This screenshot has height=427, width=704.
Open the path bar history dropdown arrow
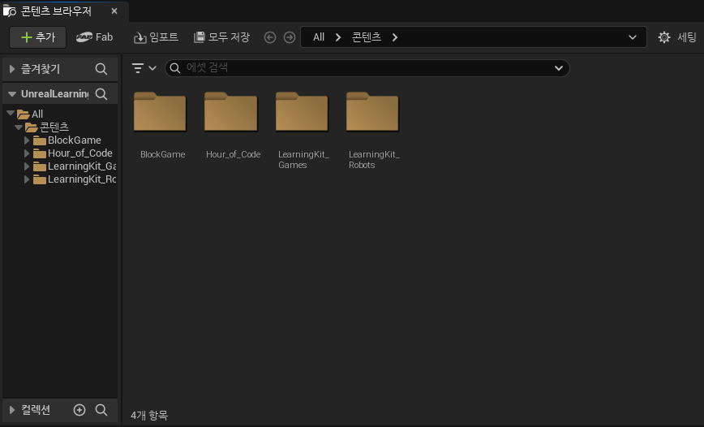coord(632,37)
